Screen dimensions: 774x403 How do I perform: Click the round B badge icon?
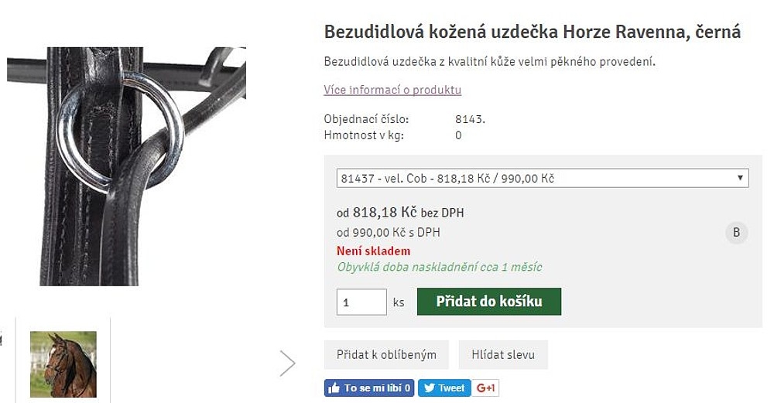[736, 232]
